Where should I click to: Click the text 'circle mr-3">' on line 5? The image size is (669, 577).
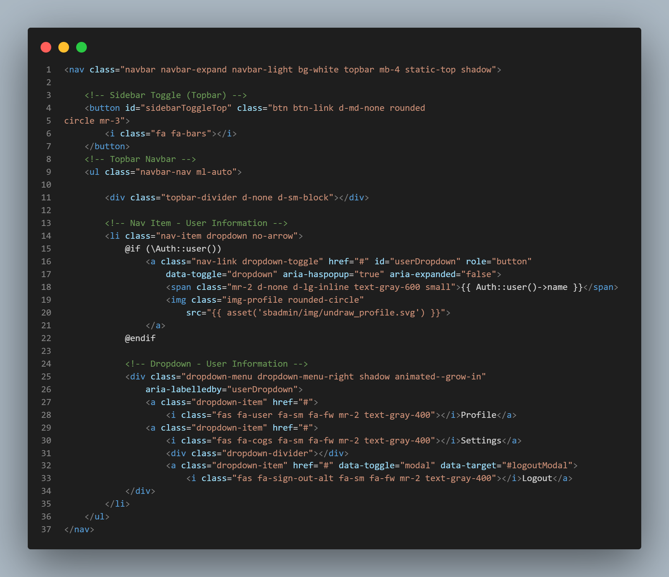point(97,121)
